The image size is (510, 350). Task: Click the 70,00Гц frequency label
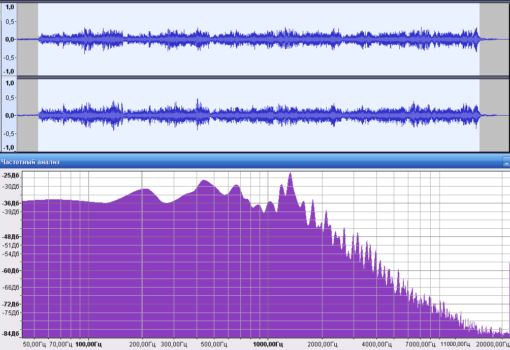(60, 344)
